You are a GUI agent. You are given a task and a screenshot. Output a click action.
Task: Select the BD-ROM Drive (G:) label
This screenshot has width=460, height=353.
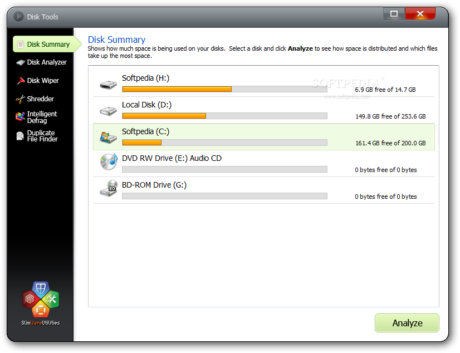pyautogui.click(x=154, y=185)
